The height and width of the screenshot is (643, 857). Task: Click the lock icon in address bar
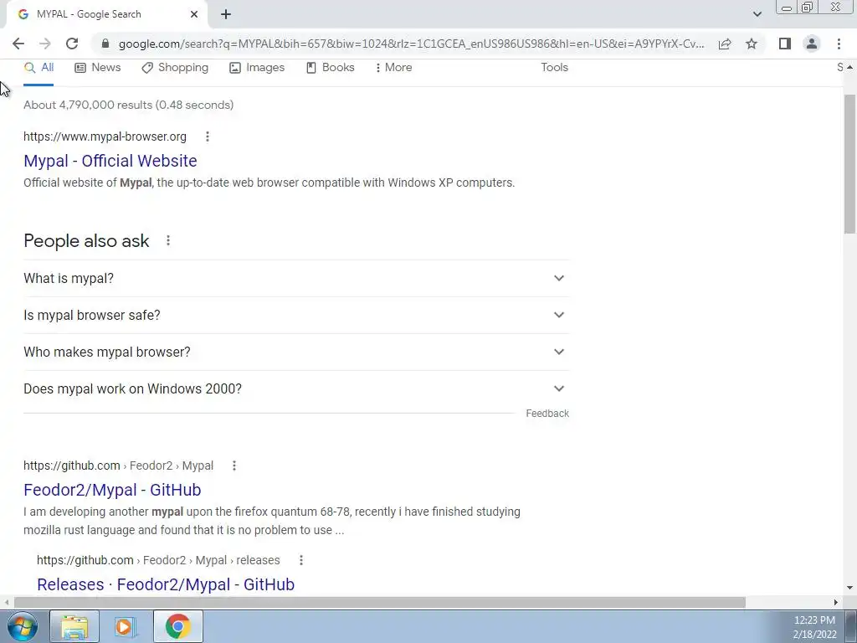coord(105,44)
